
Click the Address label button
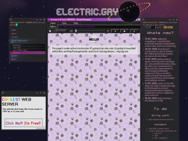[x=53, y=26]
